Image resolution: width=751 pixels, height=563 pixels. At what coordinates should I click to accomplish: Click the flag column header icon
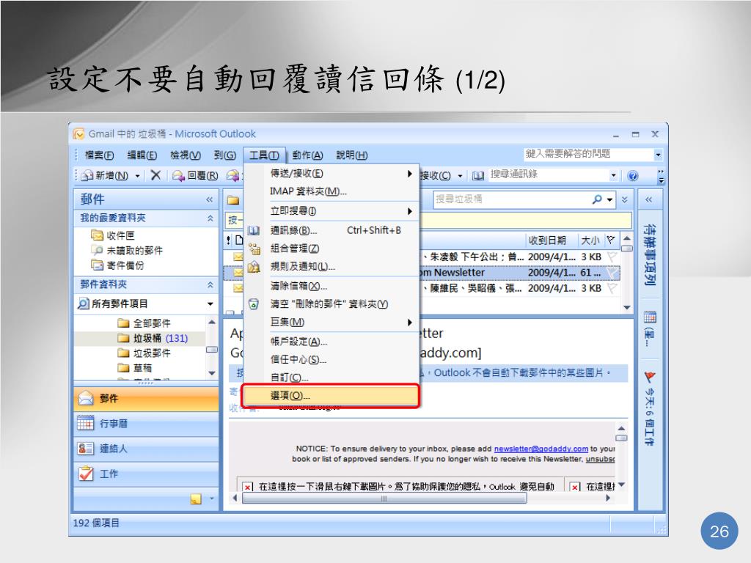click(611, 240)
